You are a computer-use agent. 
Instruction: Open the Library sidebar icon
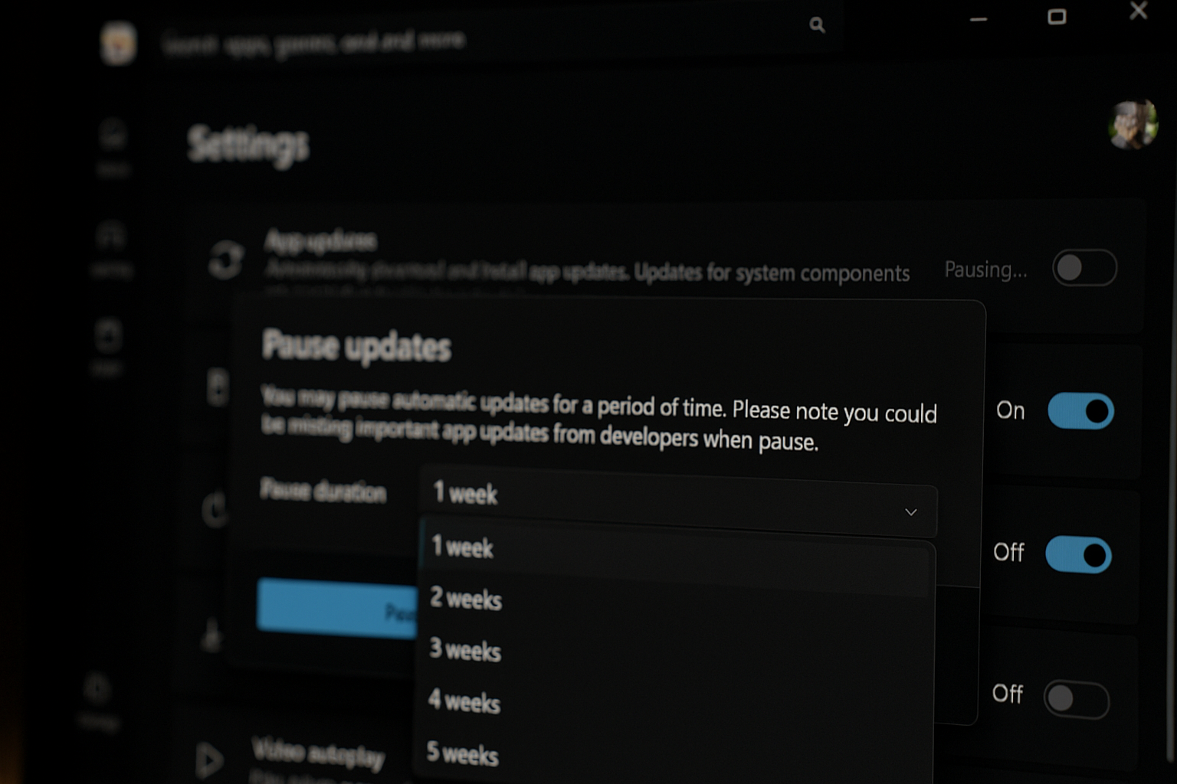point(98,700)
